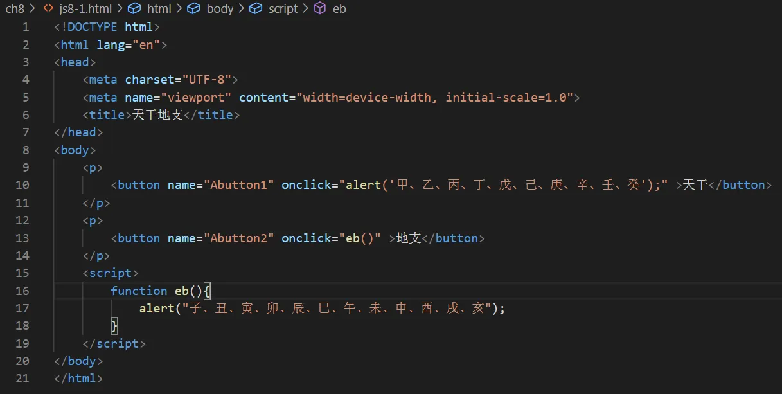The height and width of the screenshot is (394, 782).
Task: Select the eb function breadcrumb label
Action: click(x=339, y=9)
